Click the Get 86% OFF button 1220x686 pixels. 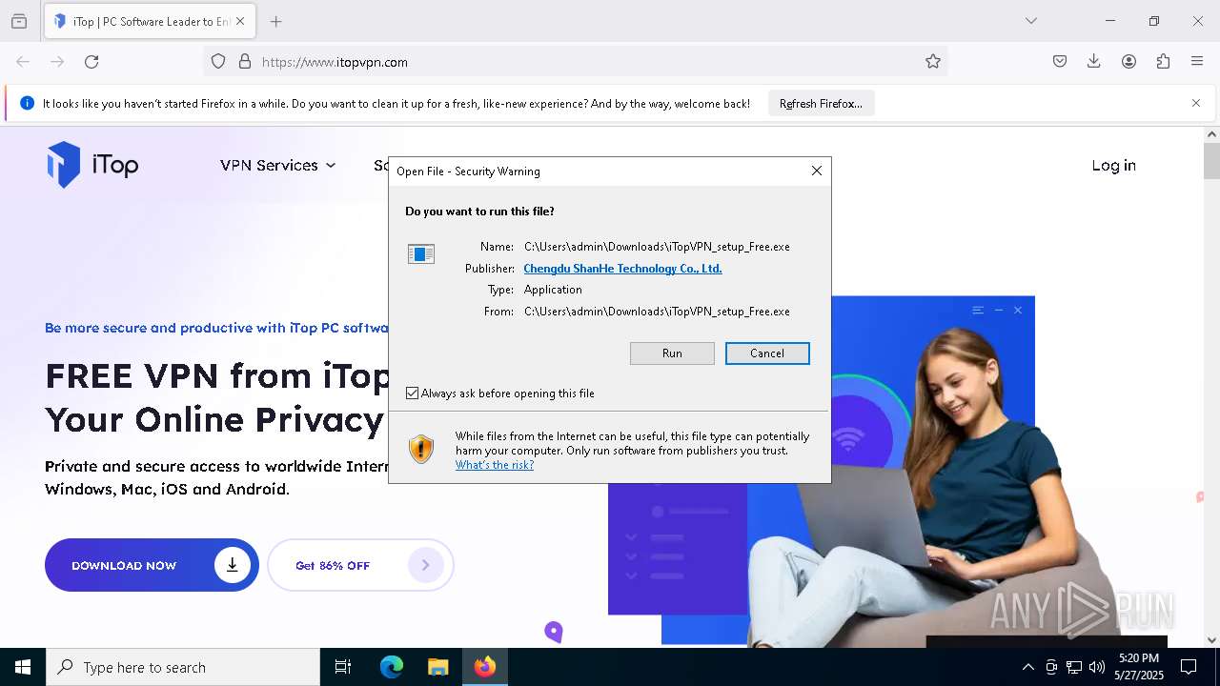(360, 565)
